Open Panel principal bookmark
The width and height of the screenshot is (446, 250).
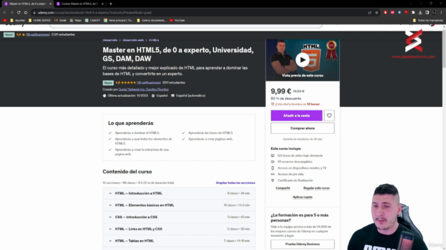(x=118, y=20)
